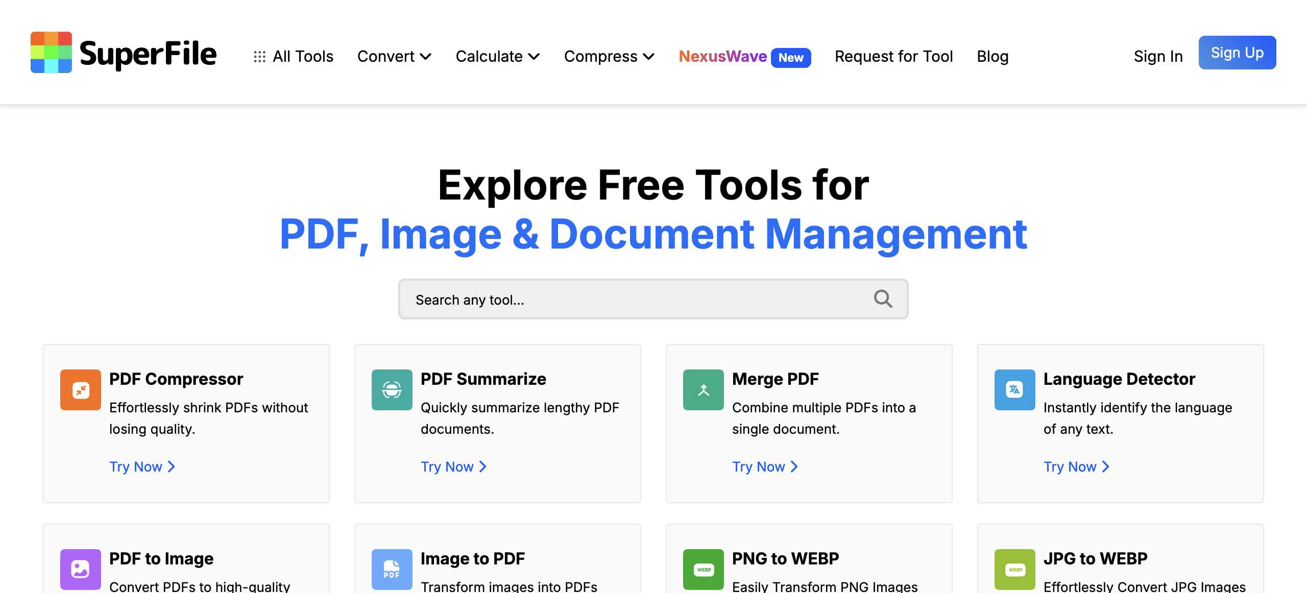
Task: Expand the Convert dropdown menu
Action: point(394,56)
